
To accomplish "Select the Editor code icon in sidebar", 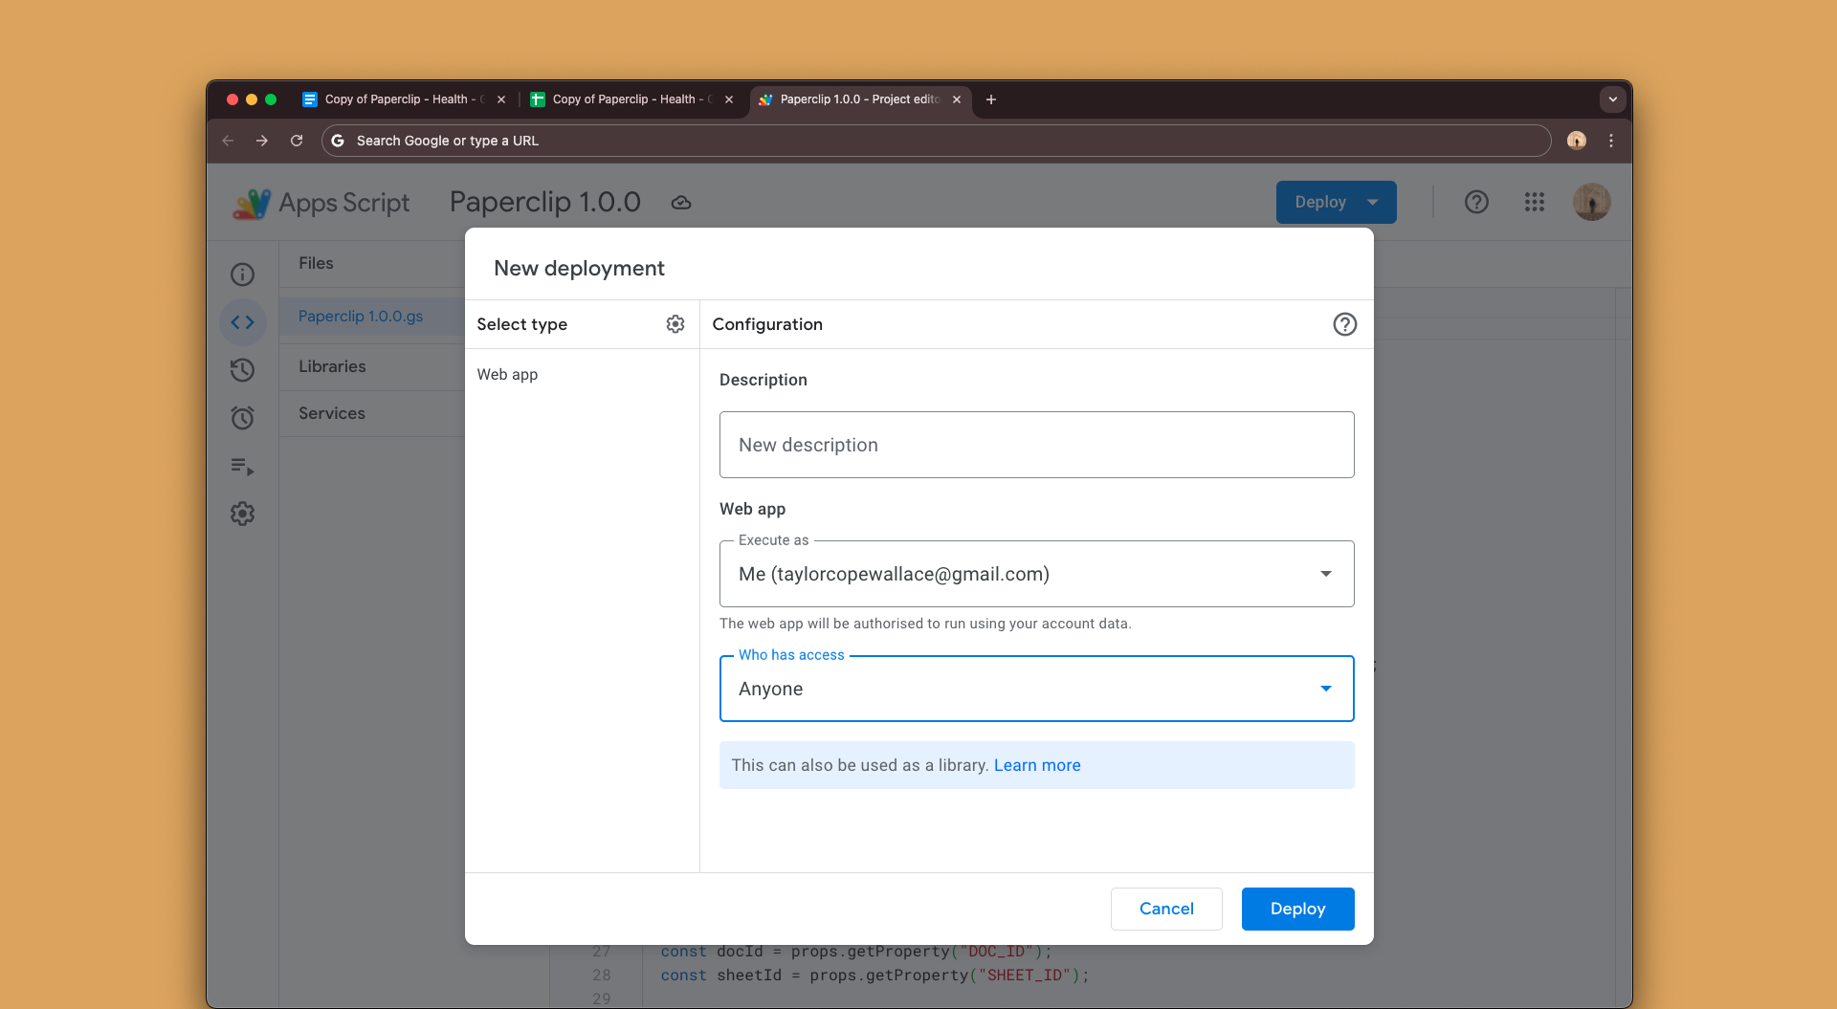I will (x=243, y=322).
